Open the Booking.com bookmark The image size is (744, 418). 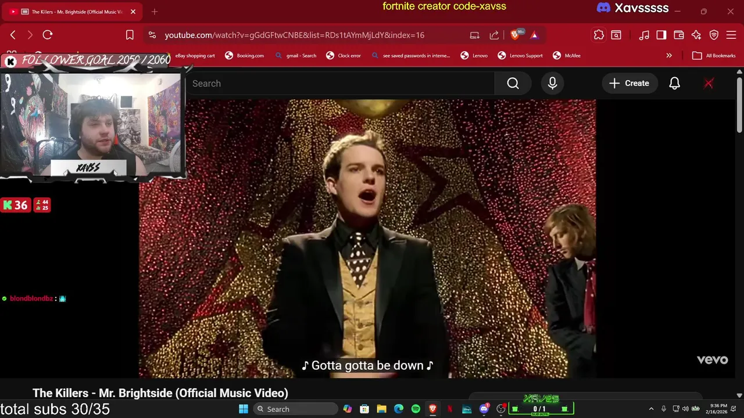point(245,56)
